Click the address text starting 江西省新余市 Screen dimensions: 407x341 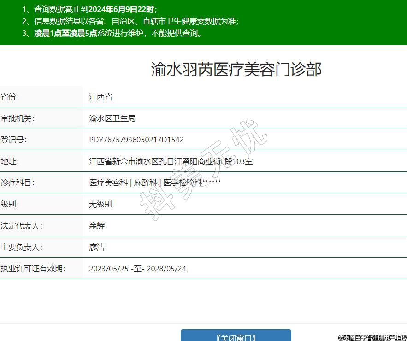(171, 161)
